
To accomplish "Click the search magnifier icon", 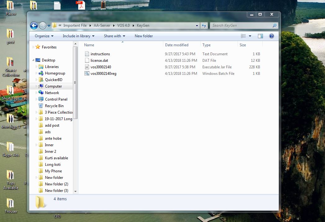I will (274, 25).
